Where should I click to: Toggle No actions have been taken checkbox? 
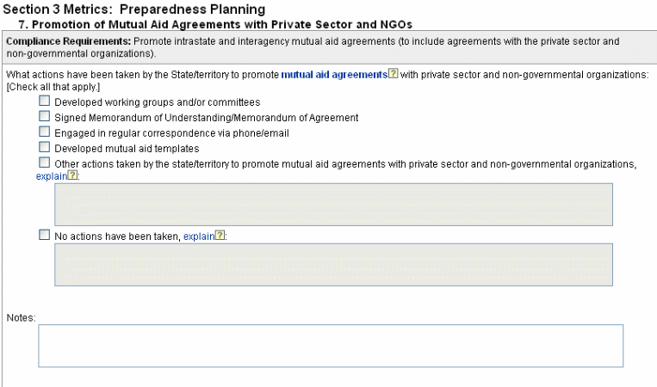(x=45, y=235)
